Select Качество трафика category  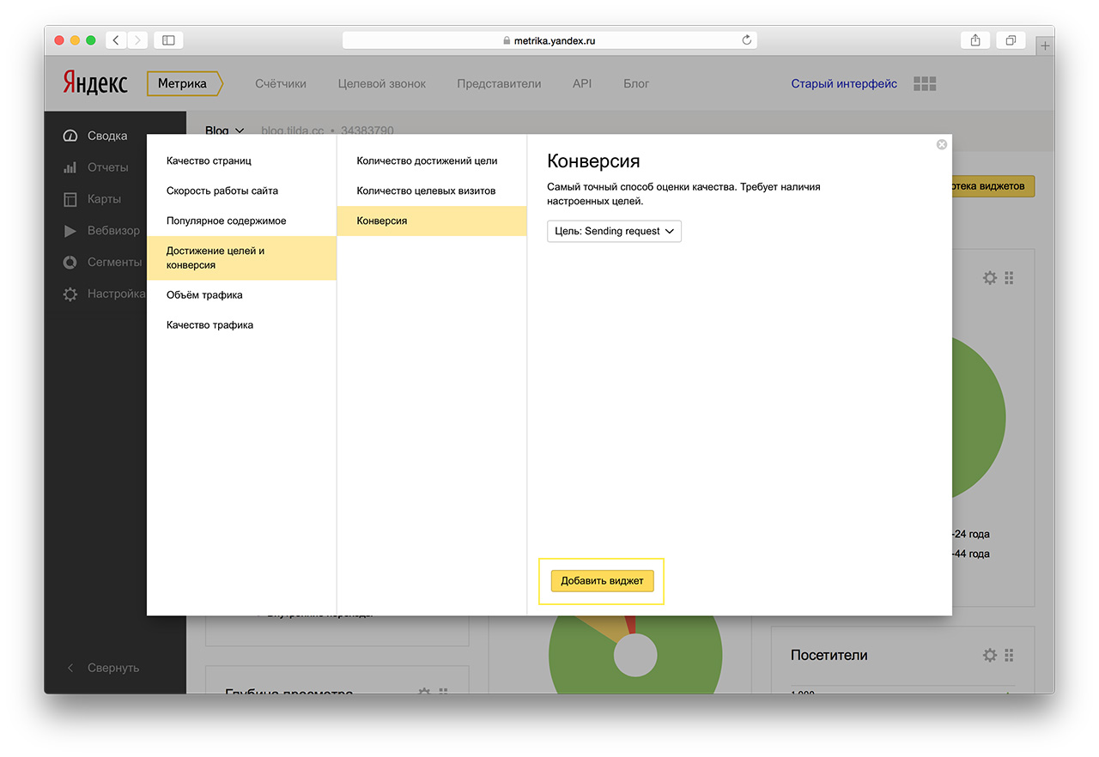(209, 325)
